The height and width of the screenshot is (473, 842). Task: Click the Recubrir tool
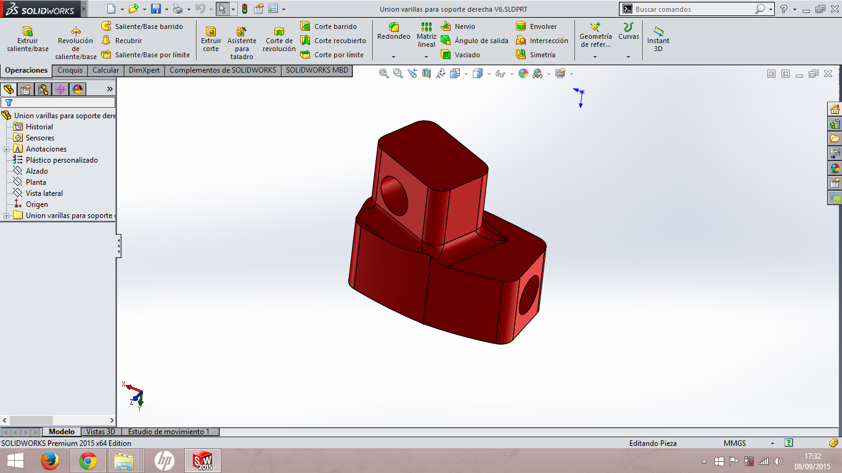122,41
